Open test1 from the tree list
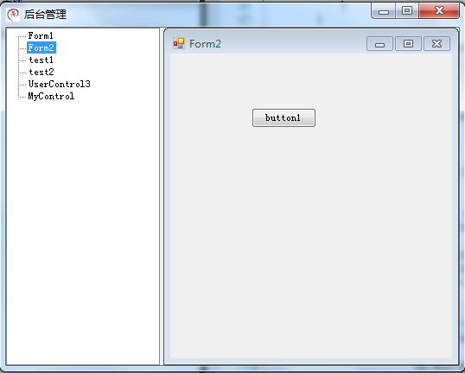The height and width of the screenshot is (373, 465). tap(41, 60)
